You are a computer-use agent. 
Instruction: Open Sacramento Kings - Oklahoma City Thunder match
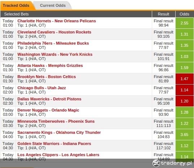point(59,132)
